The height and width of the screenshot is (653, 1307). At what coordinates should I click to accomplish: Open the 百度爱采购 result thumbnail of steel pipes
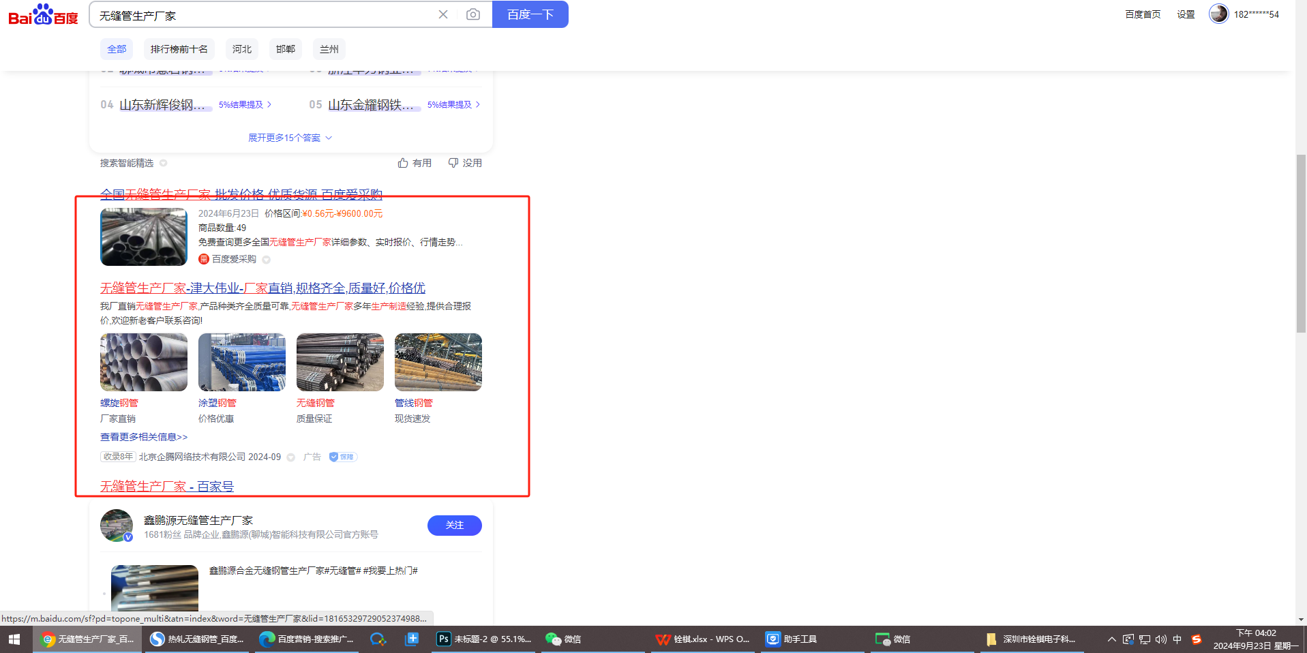(144, 237)
